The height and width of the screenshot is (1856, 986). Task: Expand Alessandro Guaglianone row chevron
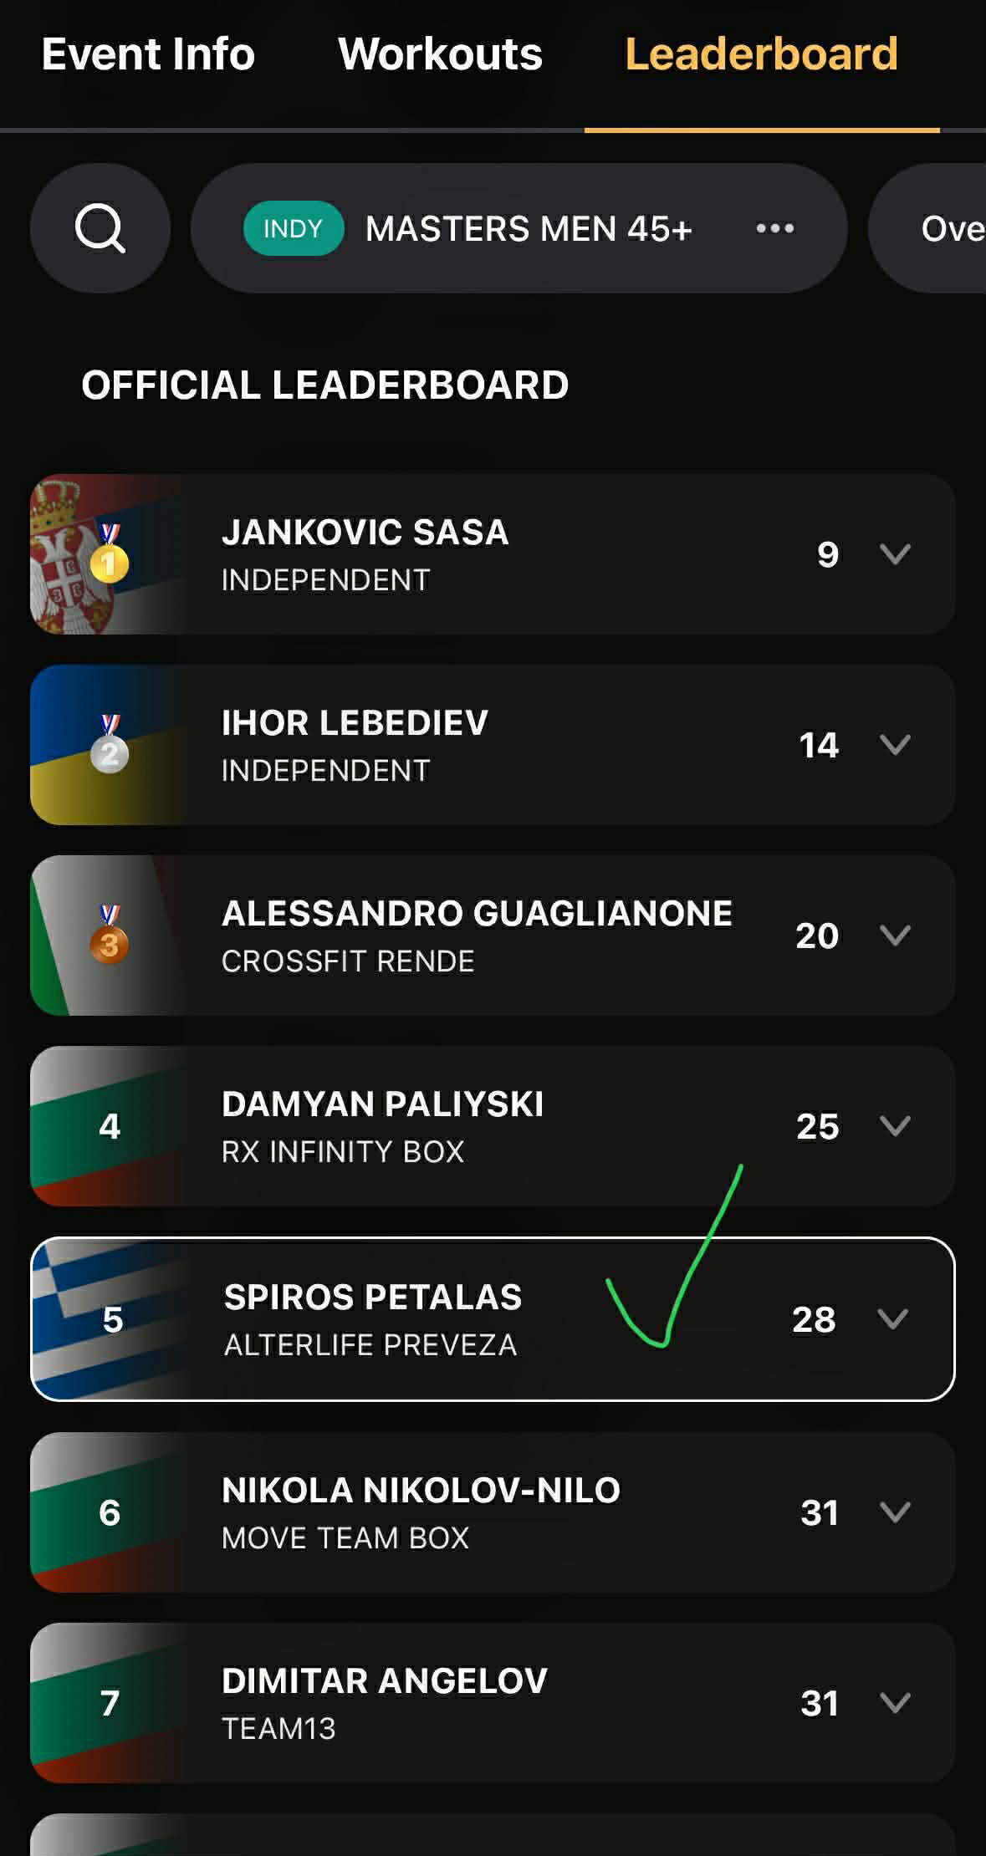(x=895, y=936)
